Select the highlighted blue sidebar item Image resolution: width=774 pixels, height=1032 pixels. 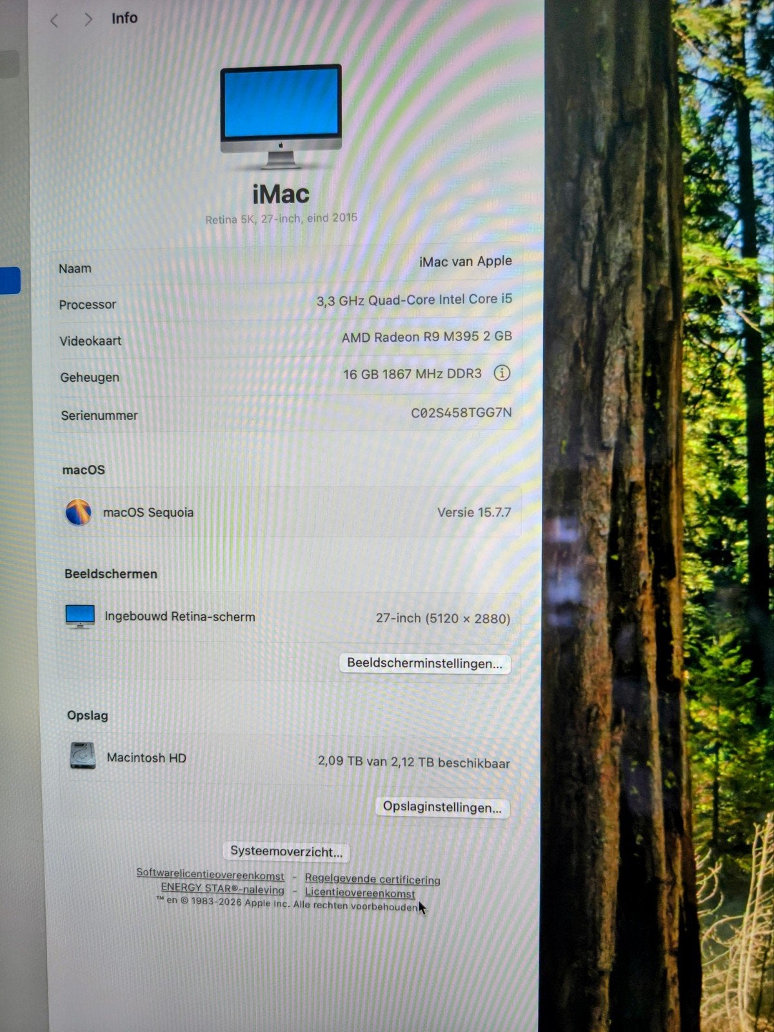[10, 281]
